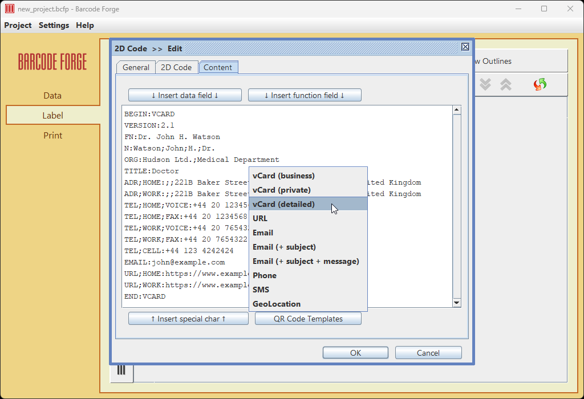The height and width of the screenshot is (399, 584).
Task: Click the ADR;HOME Baker Street line
Action: (x=186, y=182)
